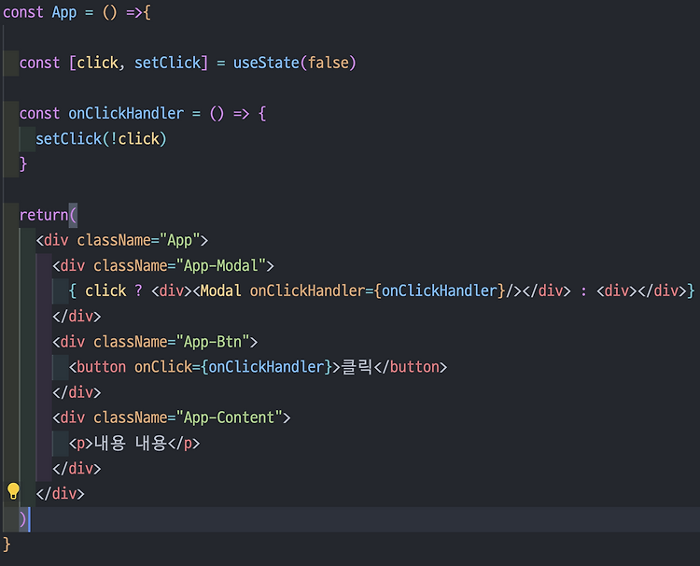Click the closing parenthesis on cursor line

[22, 519]
